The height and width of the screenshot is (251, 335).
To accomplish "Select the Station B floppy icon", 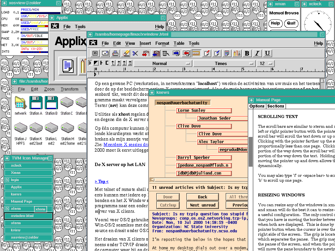I will pos(51,103).
